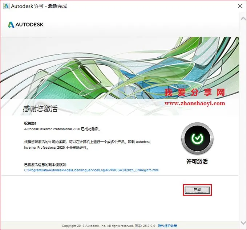
Task: Open the INVPROSA2020zh_CNRegInfo.html file path link
Action: [x=92, y=170]
